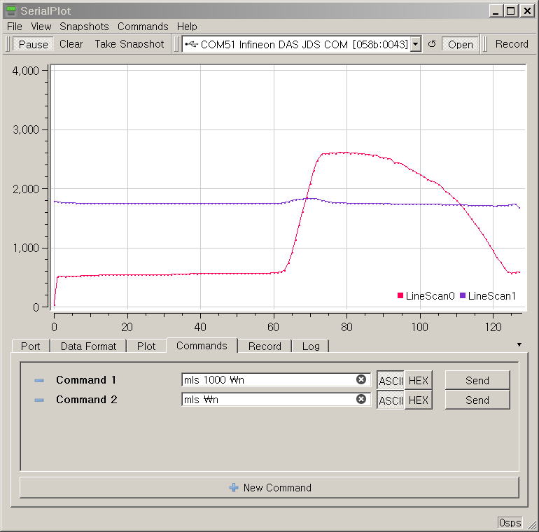Minimize the SerialPlot window

tap(496, 11)
